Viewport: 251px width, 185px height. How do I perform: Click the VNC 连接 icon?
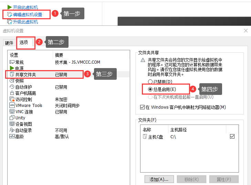(x=12, y=111)
